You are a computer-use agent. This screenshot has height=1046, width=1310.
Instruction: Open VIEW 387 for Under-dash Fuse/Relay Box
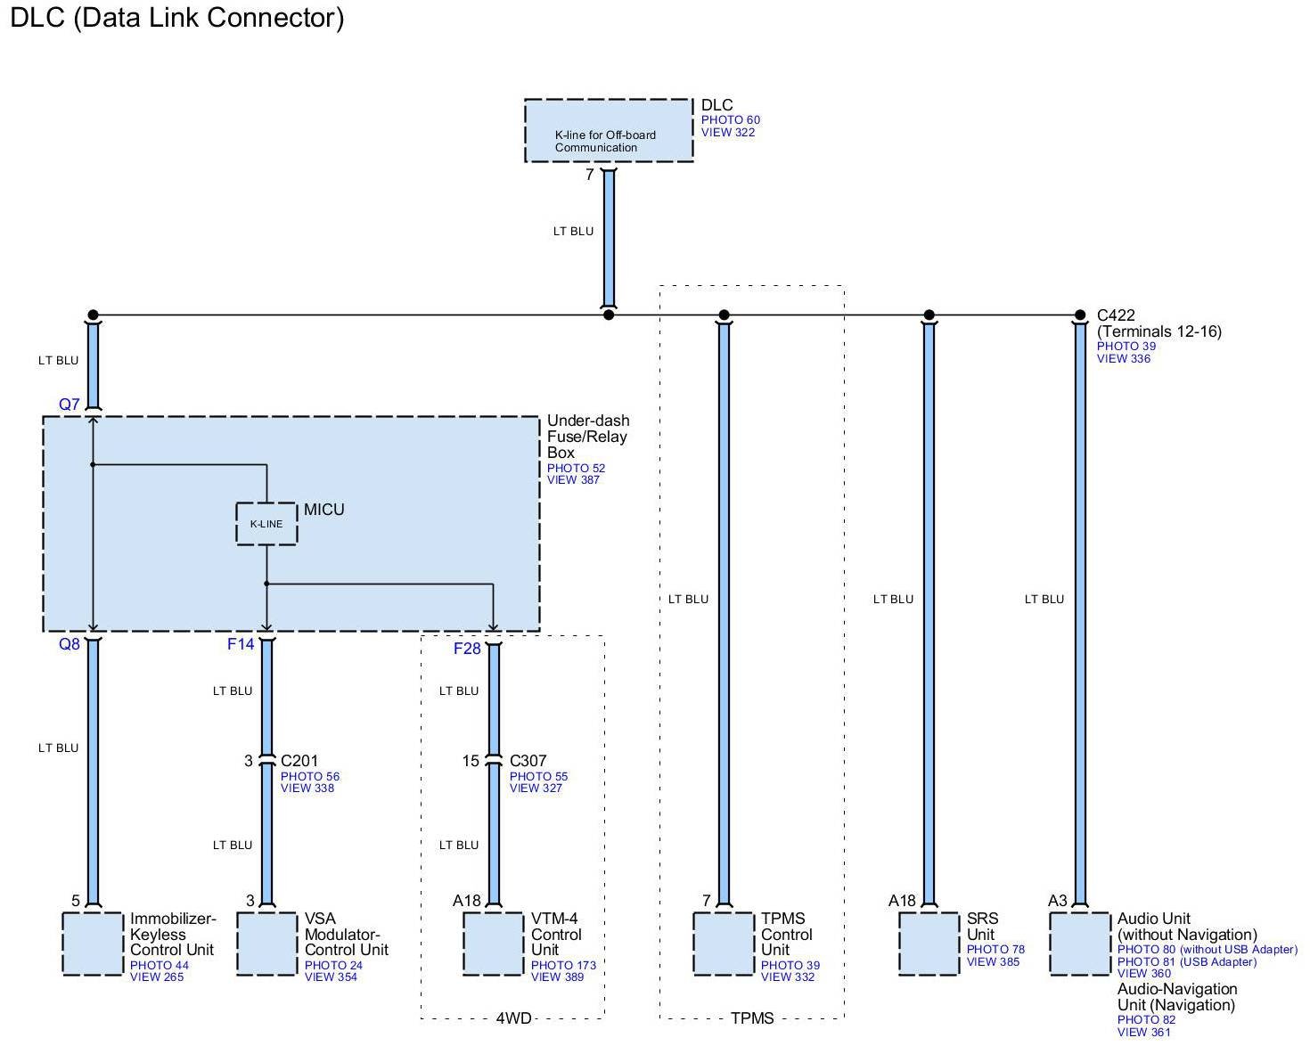coord(573,479)
